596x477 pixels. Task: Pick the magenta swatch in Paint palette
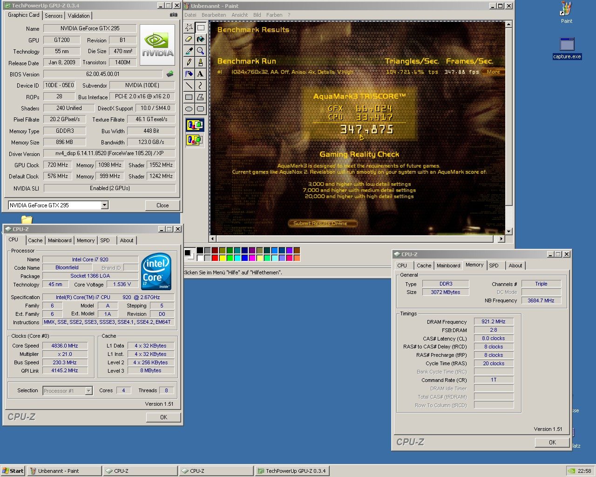252,258
